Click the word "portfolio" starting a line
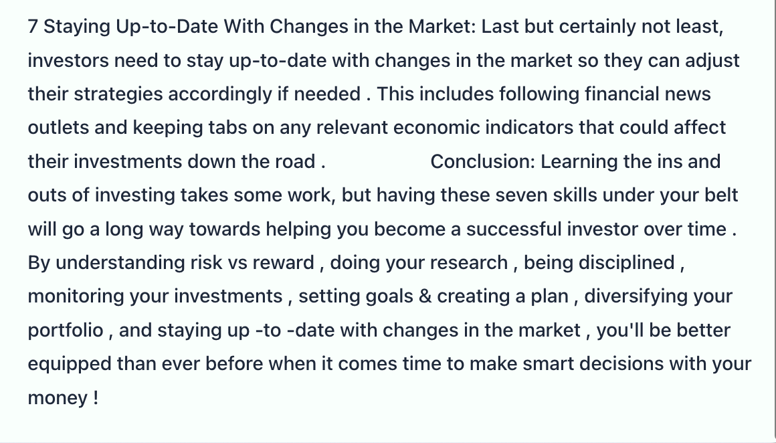 tap(66, 330)
